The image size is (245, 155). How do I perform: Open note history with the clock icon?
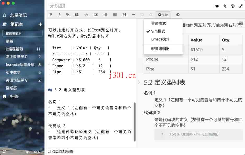pos(233,6)
